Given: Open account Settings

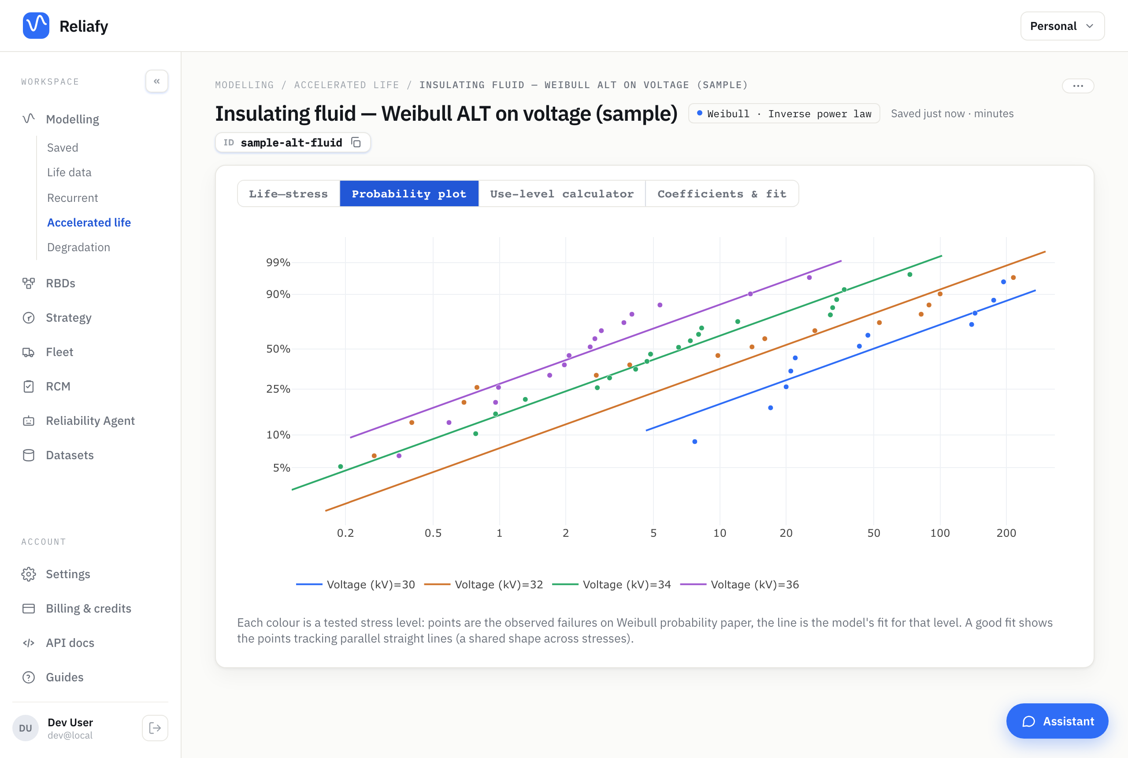Looking at the screenshot, I should pos(68,574).
